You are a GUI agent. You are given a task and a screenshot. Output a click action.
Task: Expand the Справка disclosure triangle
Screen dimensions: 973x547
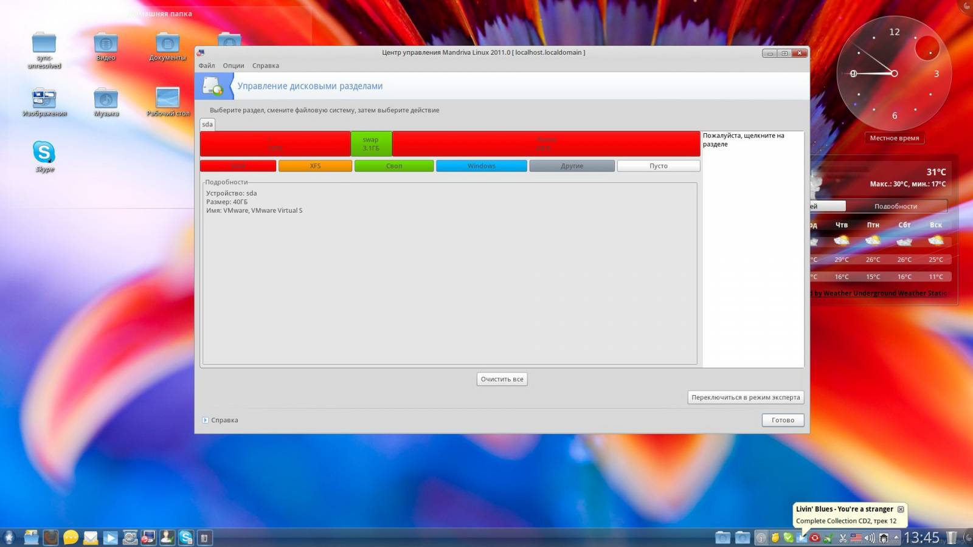[206, 420]
